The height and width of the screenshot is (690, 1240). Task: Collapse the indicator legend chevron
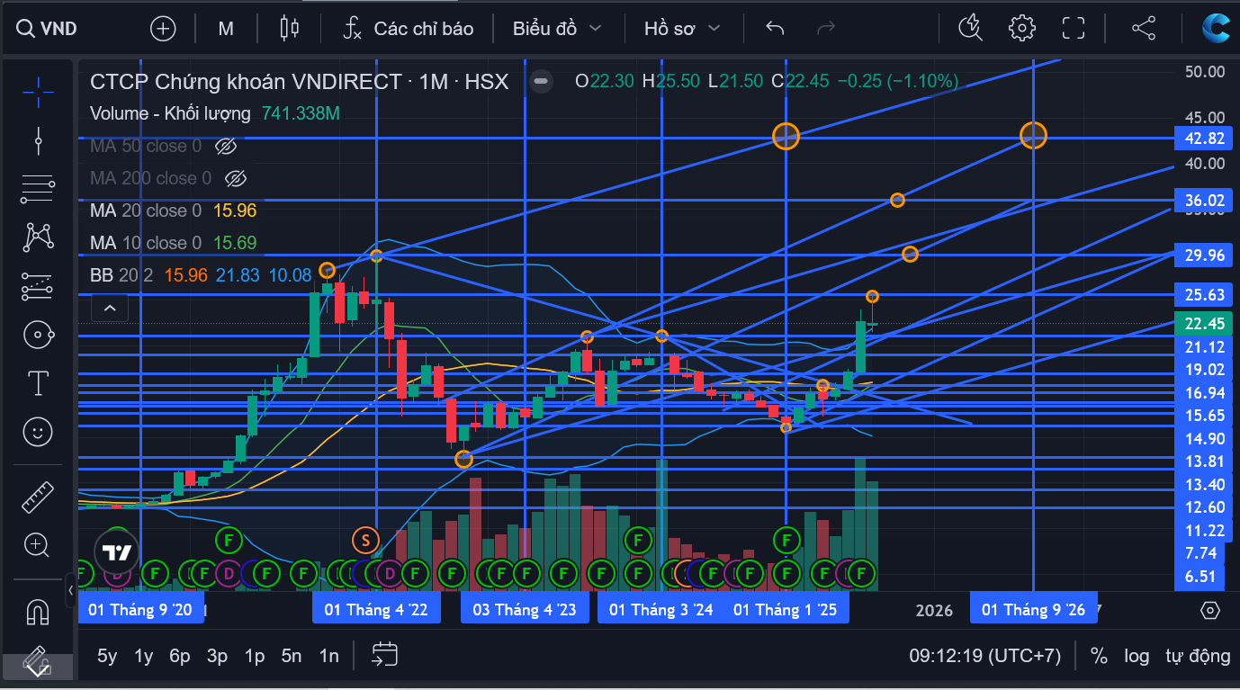pyautogui.click(x=110, y=308)
